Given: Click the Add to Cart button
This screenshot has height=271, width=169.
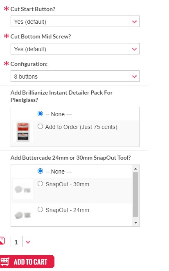Looking at the screenshot, I should 27,262.
